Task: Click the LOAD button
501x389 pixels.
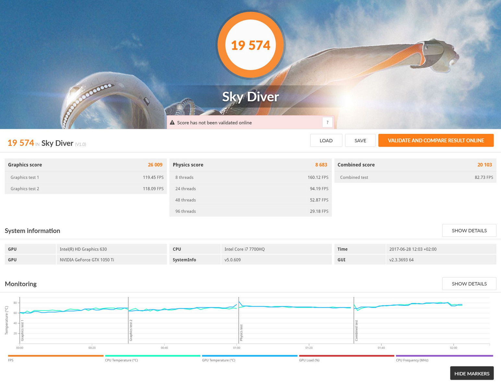Action: (326, 140)
